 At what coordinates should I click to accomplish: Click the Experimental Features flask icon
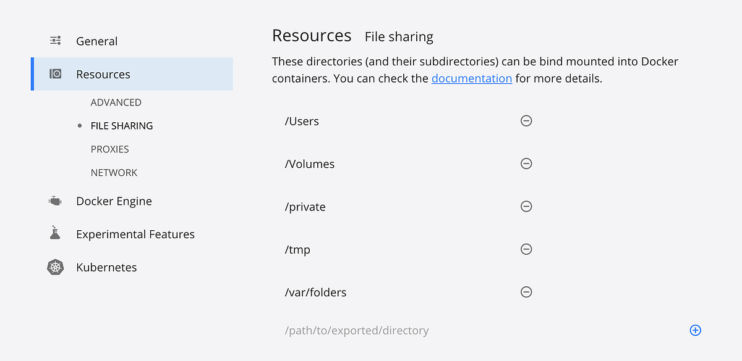[x=56, y=233]
